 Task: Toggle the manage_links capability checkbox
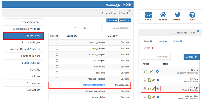click(x=57, y=97)
